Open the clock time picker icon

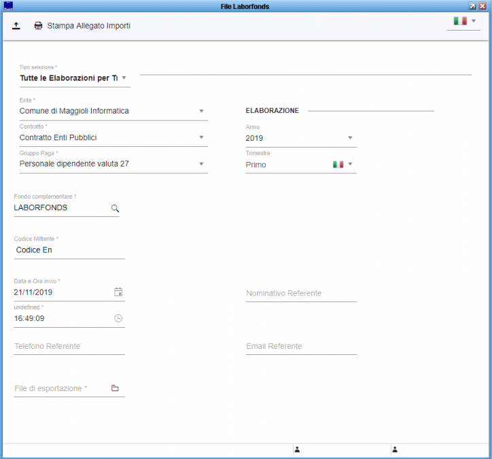118,318
